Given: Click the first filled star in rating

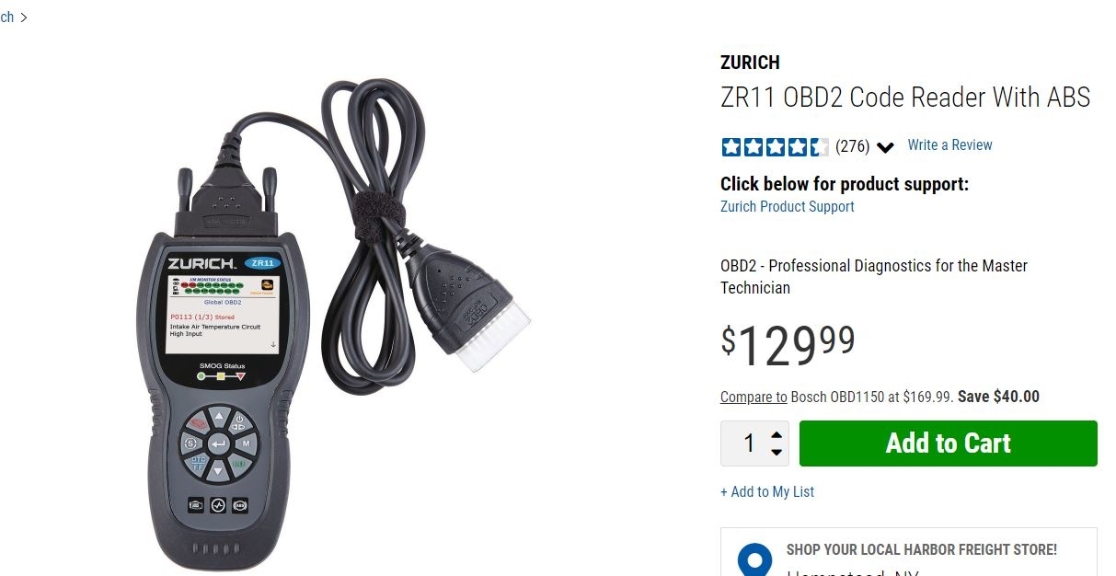Looking at the screenshot, I should [731, 146].
